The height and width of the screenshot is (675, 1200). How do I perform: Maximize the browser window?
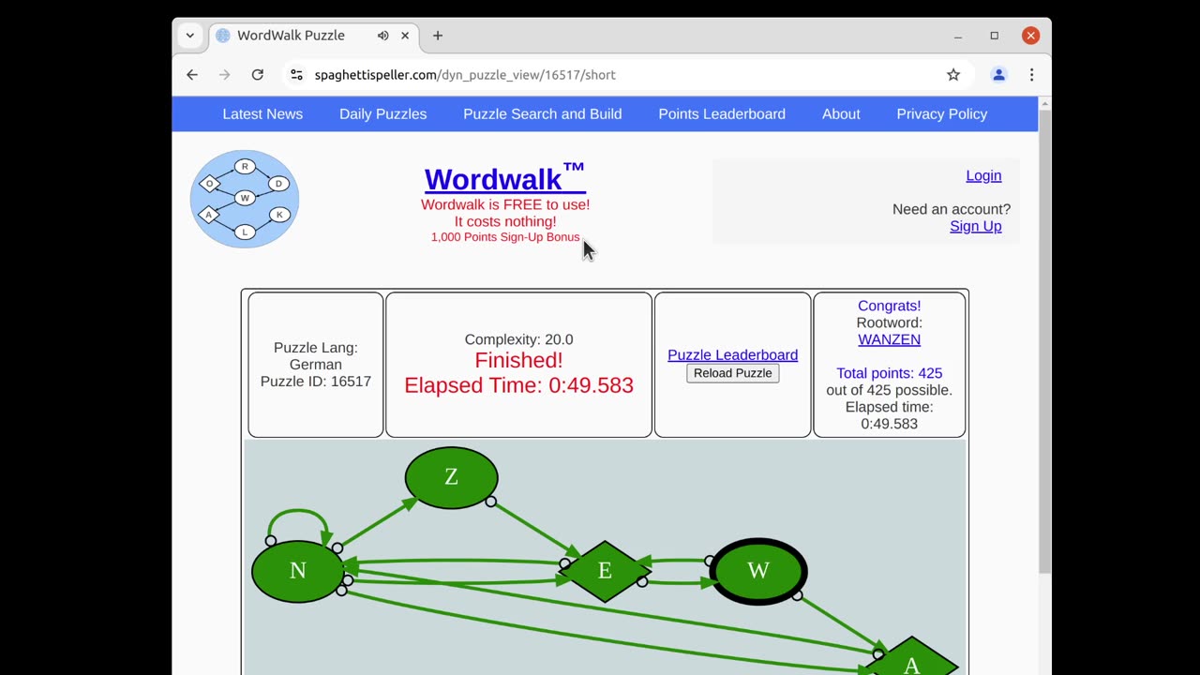click(994, 36)
